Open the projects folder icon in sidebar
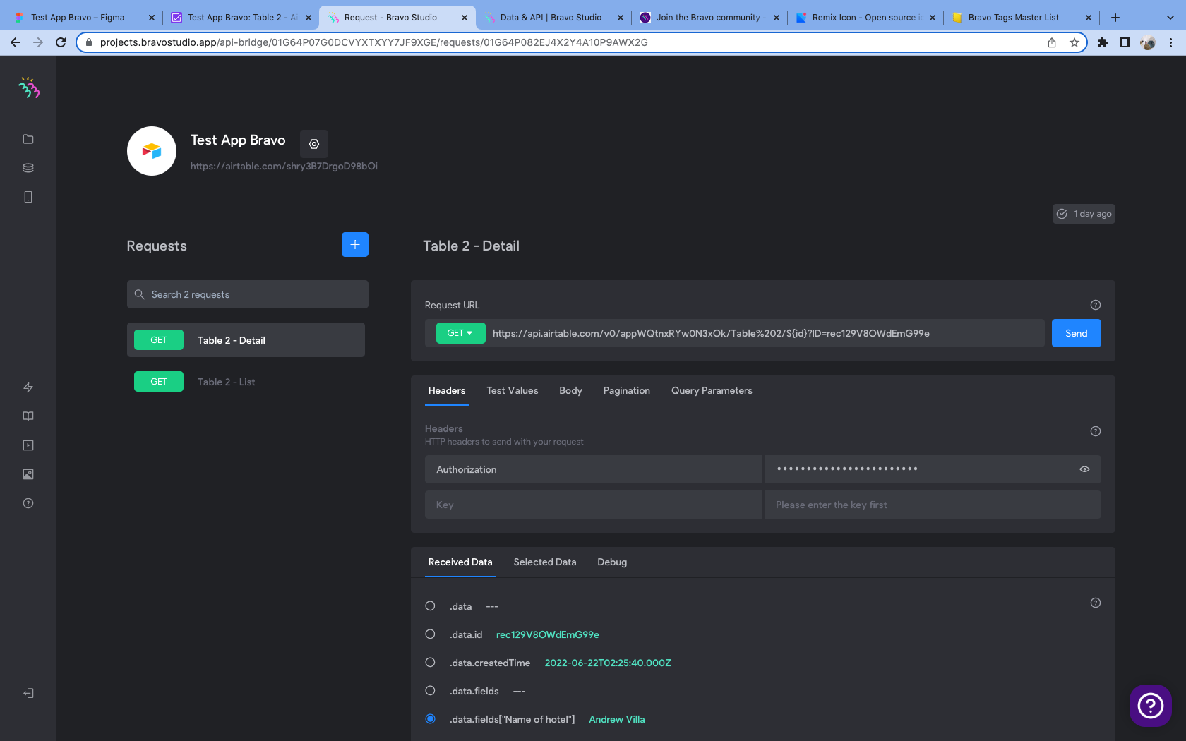This screenshot has width=1186, height=741. click(x=28, y=139)
